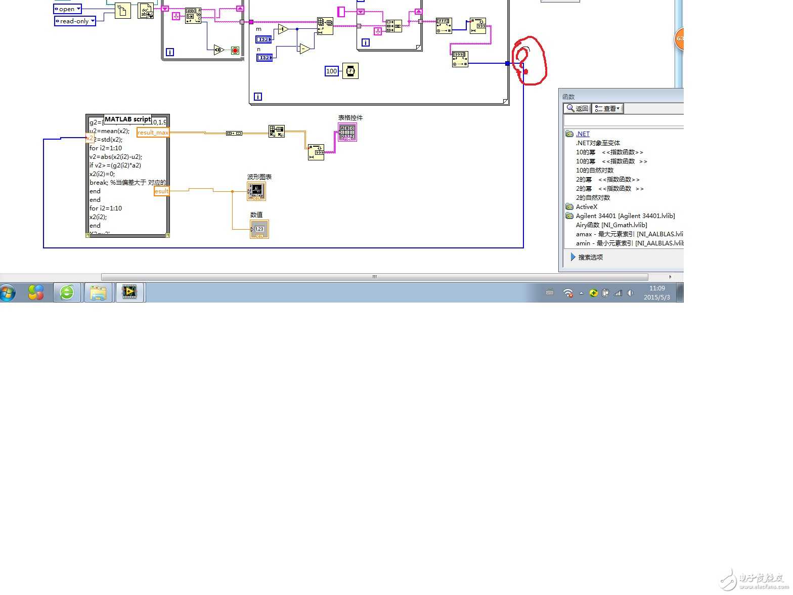This screenshot has width=793, height=595.
Task: Click the Read from Text File icon
Action: coord(146,11)
